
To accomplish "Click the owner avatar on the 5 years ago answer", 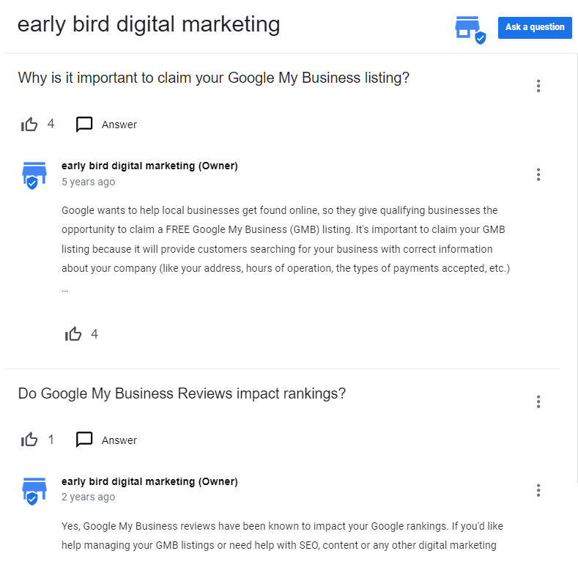I will (34, 175).
